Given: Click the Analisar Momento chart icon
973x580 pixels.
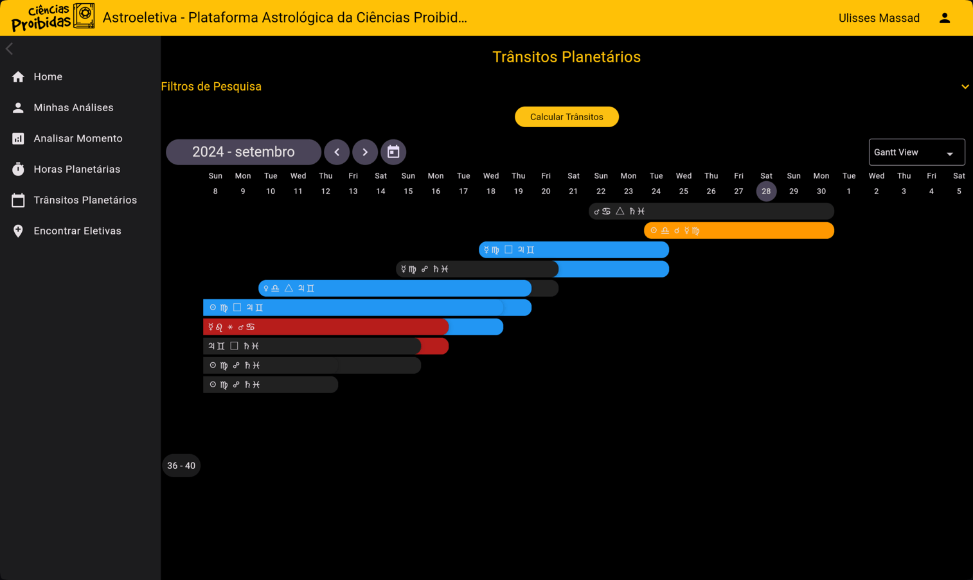Looking at the screenshot, I should pyautogui.click(x=18, y=139).
